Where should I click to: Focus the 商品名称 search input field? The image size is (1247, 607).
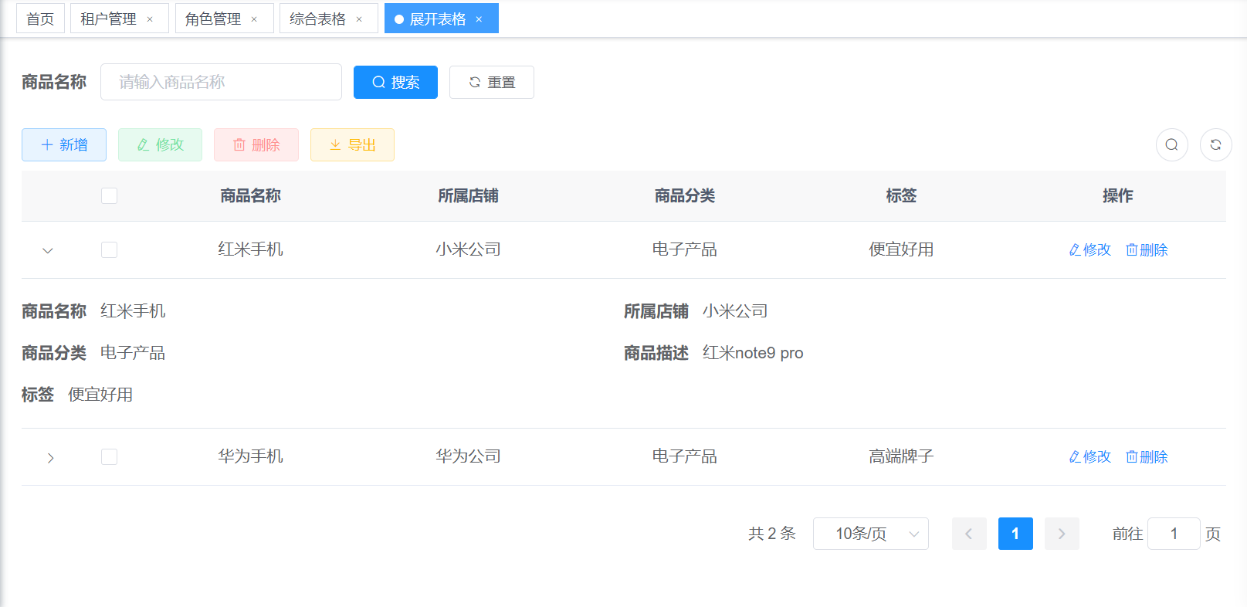tap(221, 82)
